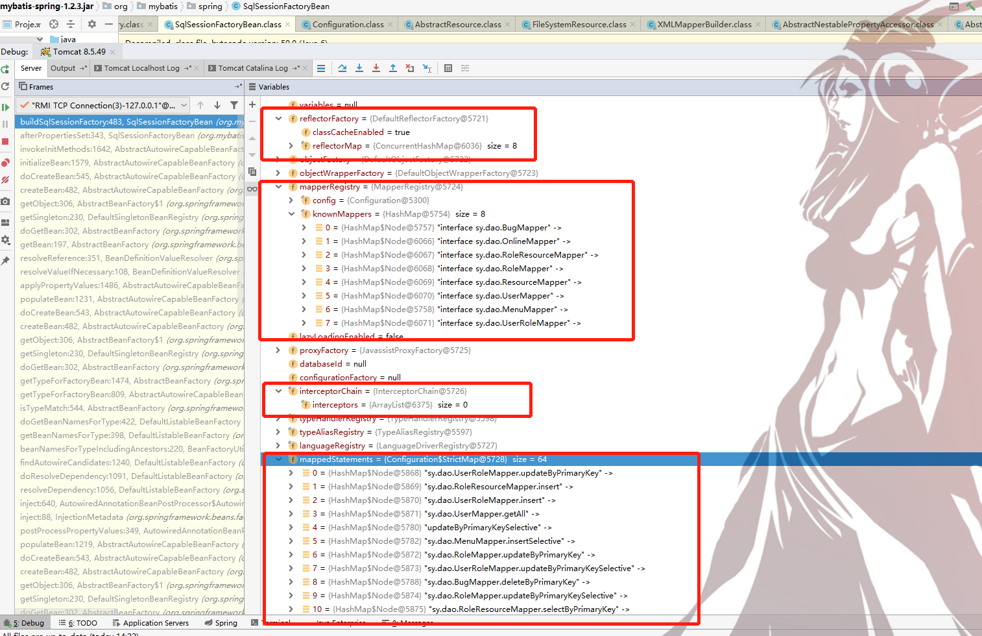Click the update application icon
982x636 pixels.
pyautogui.click(x=5, y=86)
